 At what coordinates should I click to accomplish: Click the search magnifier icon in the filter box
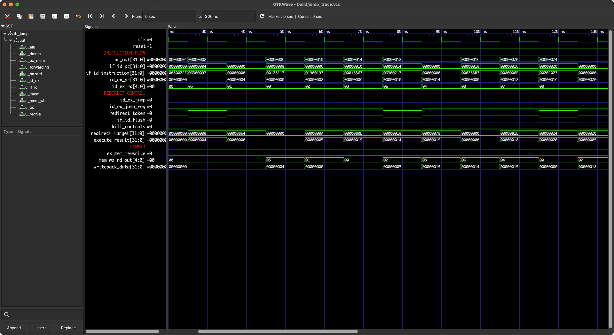(6, 315)
